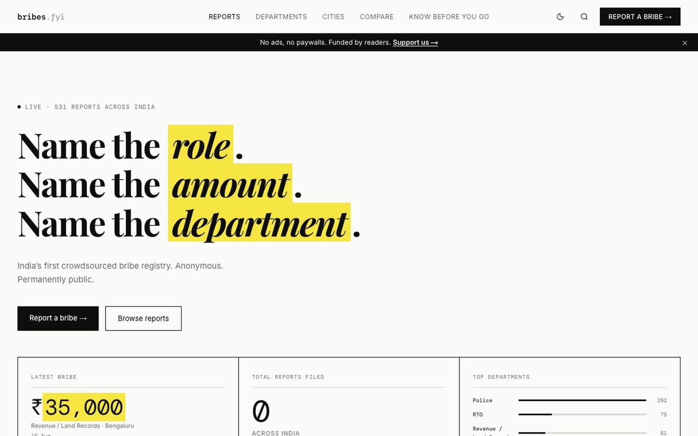Click the Browse reports button
This screenshot has height=436, width=698.
click(143, 318)
